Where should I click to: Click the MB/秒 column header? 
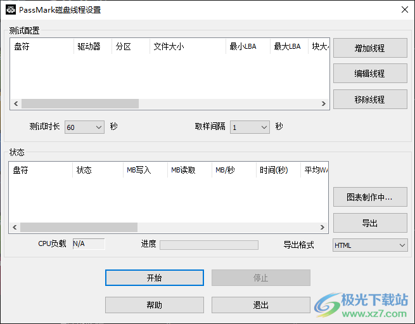click(x=234, y=170)
